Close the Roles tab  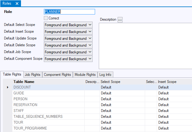[17, 4]
